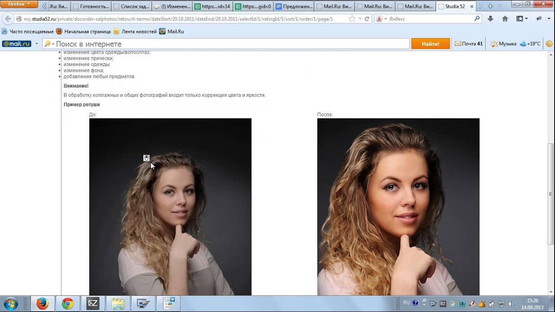Click the magnifier in the Яндекс search box

tap(477, 19)
